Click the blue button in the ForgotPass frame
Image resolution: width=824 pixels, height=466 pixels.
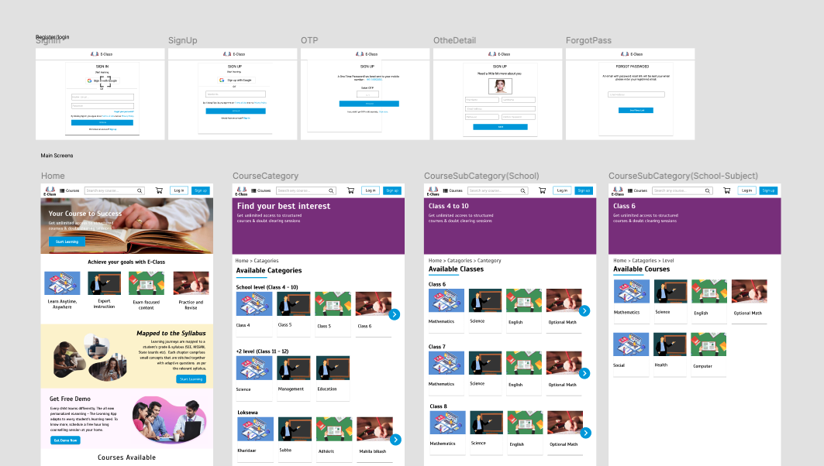coord(636,110)
